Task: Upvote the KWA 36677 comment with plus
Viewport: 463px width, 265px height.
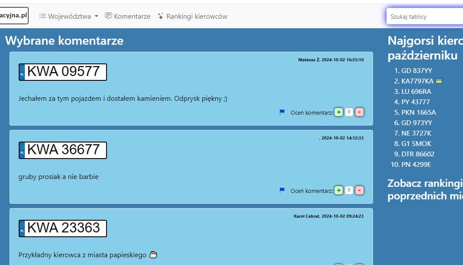Action: click(339, 190)
